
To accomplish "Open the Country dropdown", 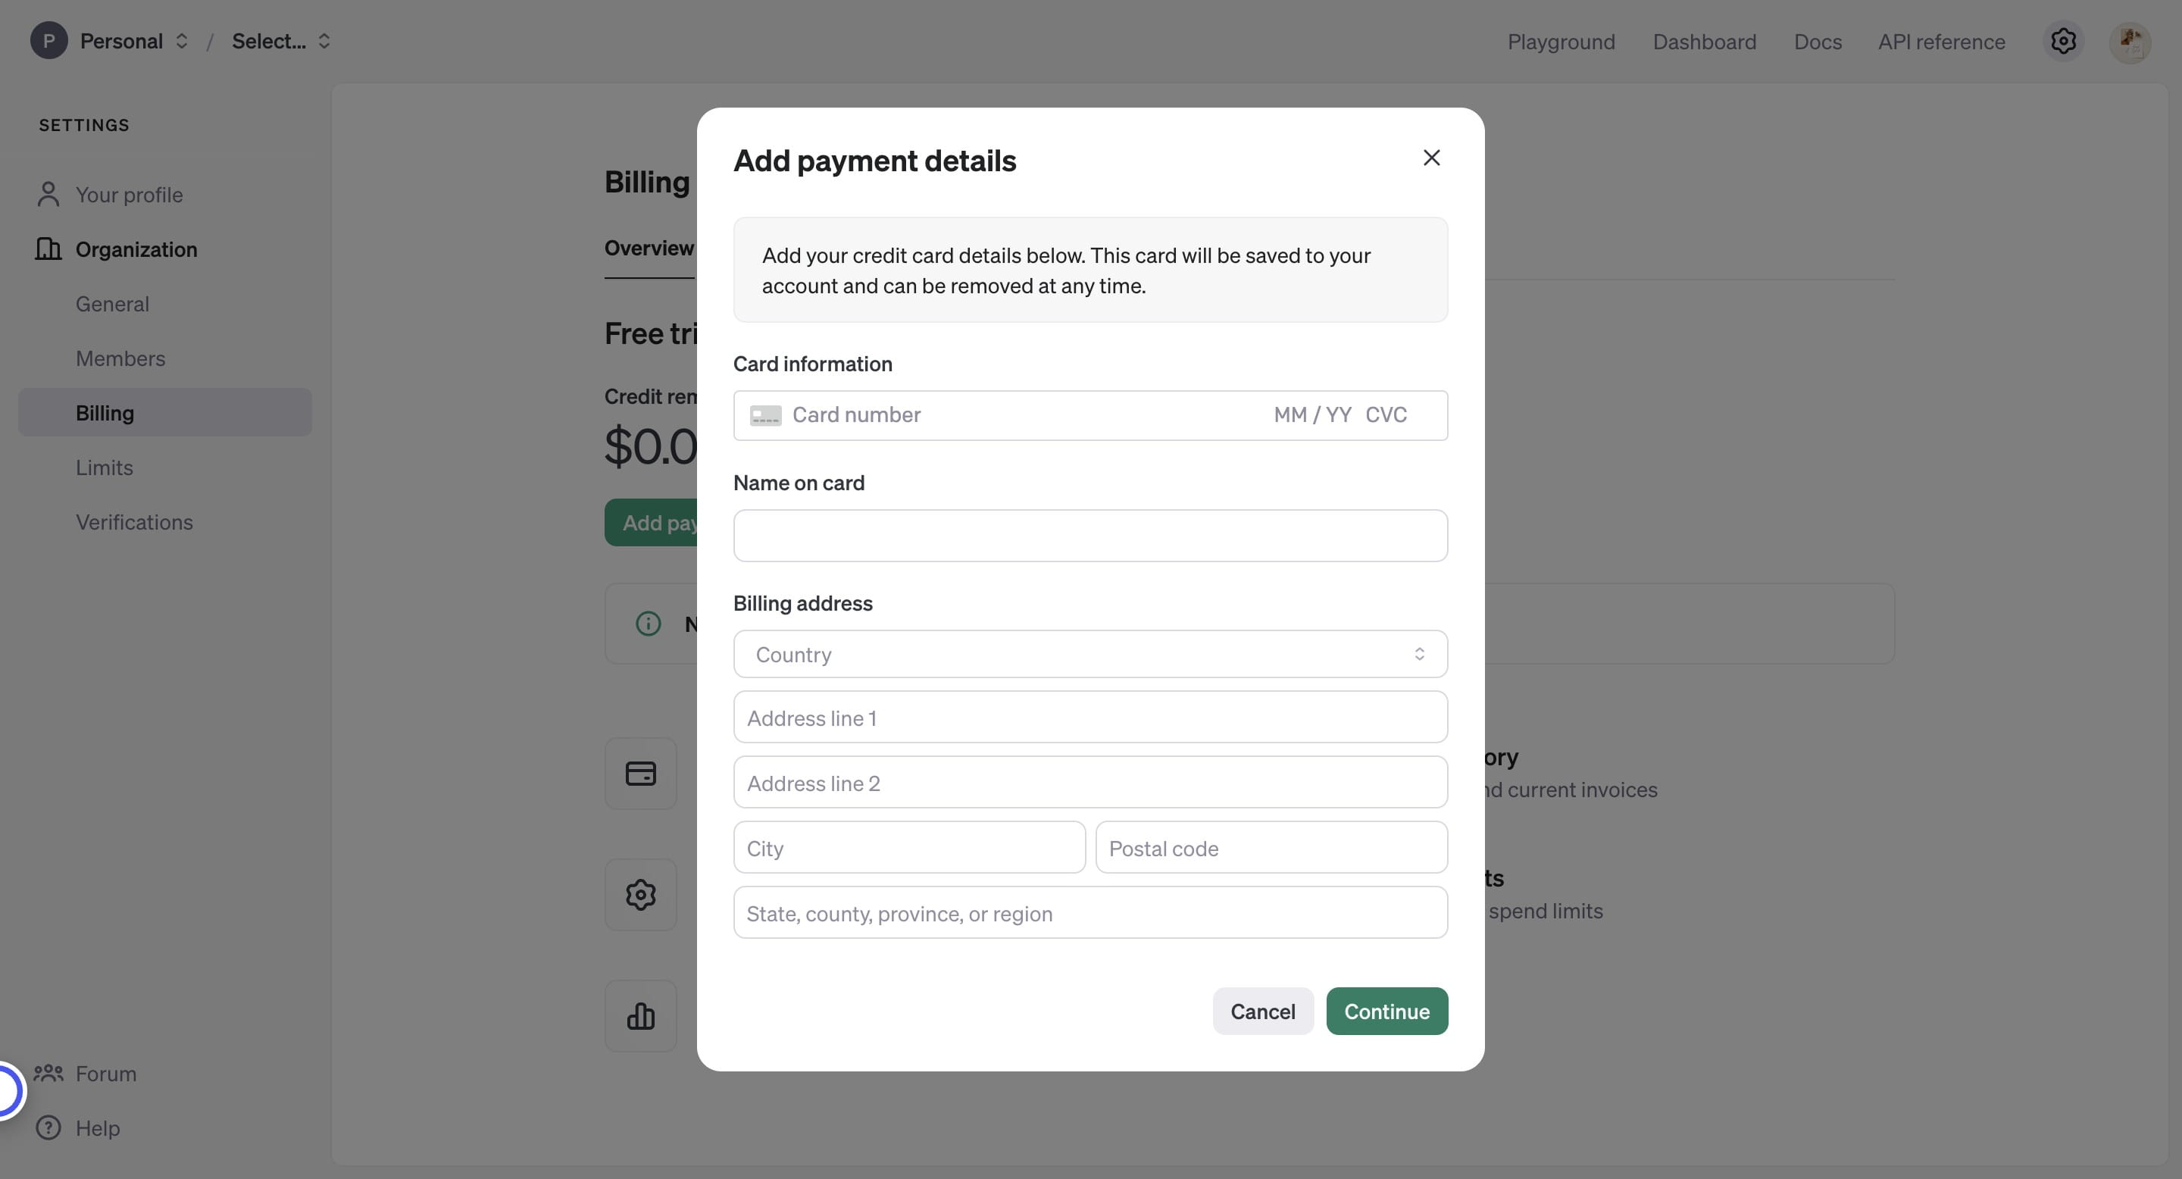I will coord(1090,654).
